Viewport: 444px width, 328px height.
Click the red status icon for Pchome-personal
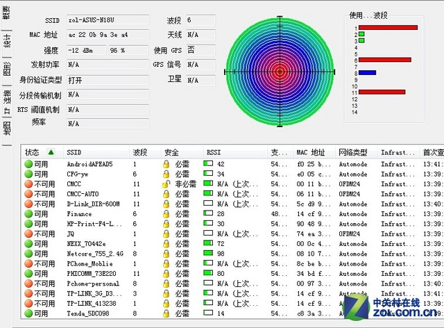coord(28,284)
